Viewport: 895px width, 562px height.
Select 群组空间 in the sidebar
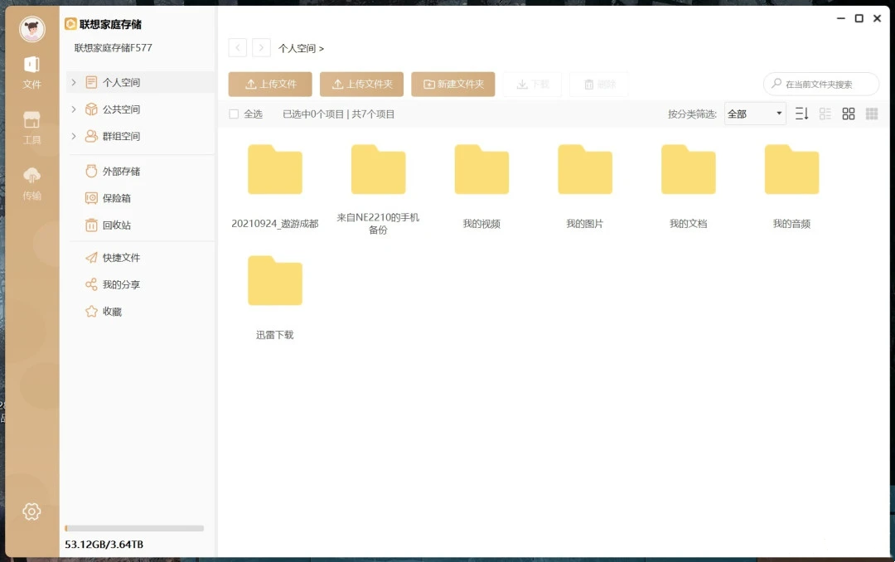(121, 136)
